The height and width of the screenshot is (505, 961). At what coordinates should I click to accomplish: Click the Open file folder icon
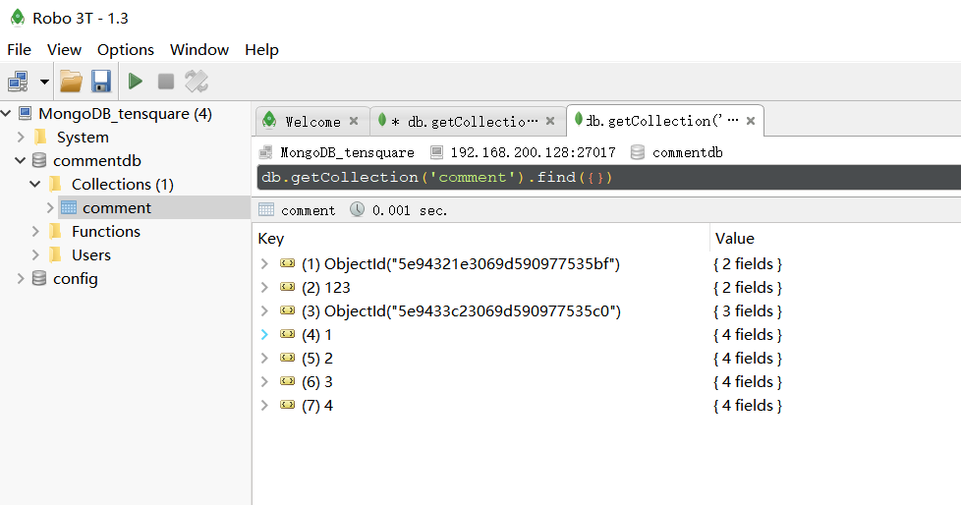tap(71, 81)
